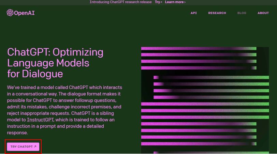This screenshot has height=154, width=277.
Task: Open the API menu item
Action: [x=194, y=13]
